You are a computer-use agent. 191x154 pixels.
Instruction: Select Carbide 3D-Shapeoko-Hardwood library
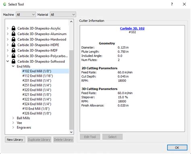(x=42, y=39)
